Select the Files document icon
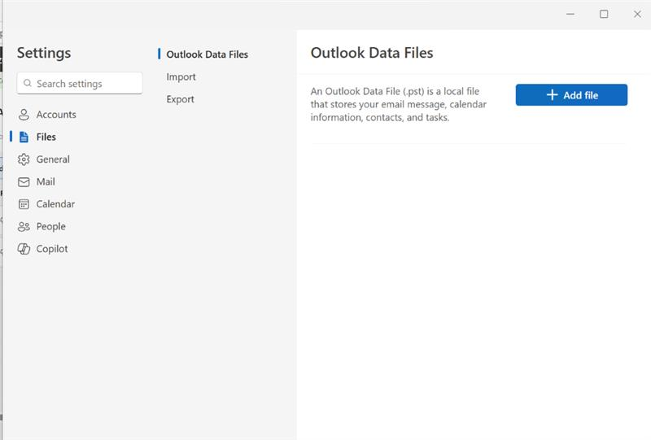The image size is (651, 440). tap(24, 137)
